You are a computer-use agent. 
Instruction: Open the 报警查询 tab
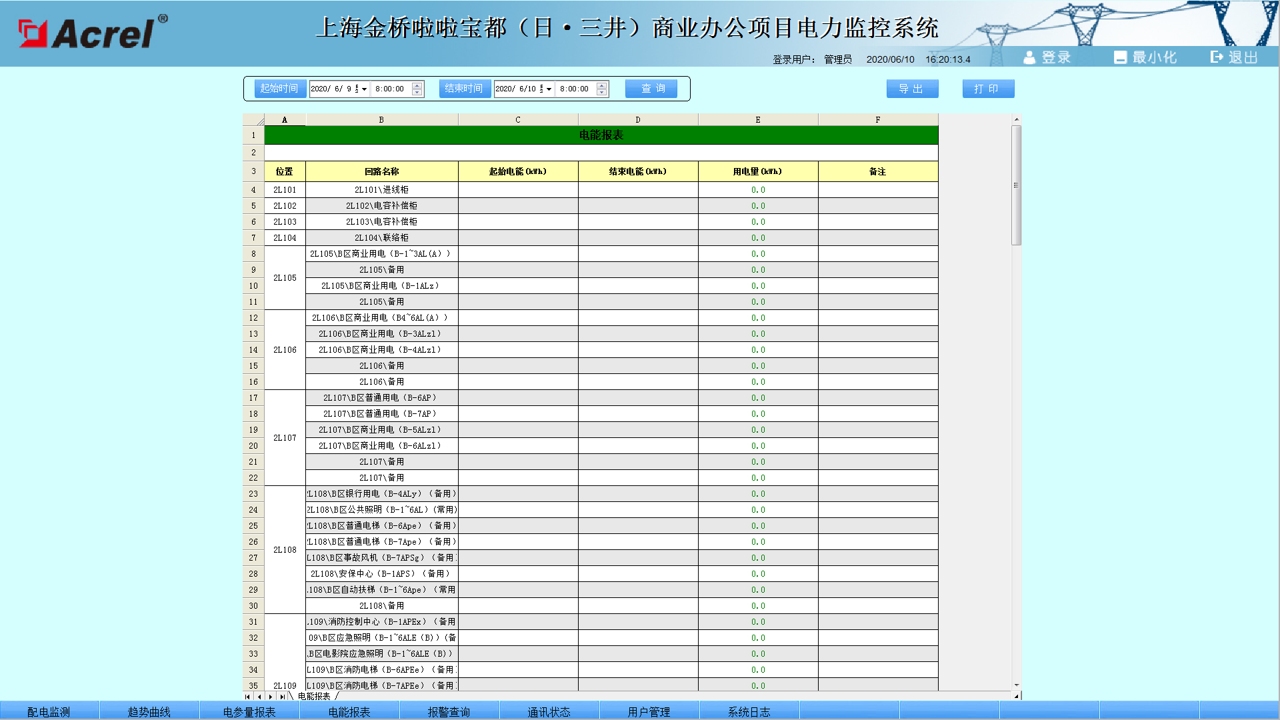[449, 711]
